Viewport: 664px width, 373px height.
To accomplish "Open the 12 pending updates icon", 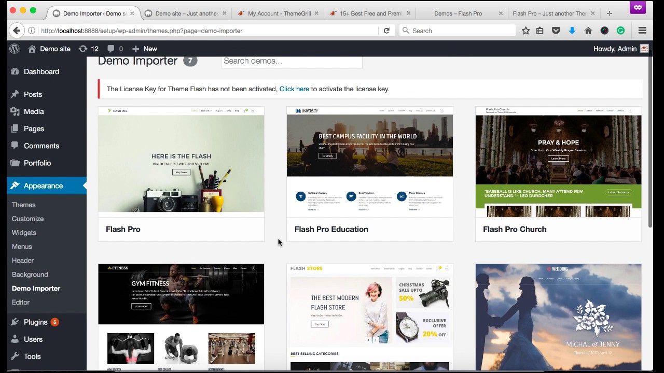I will pyautogui.click(x=88, y=49).
